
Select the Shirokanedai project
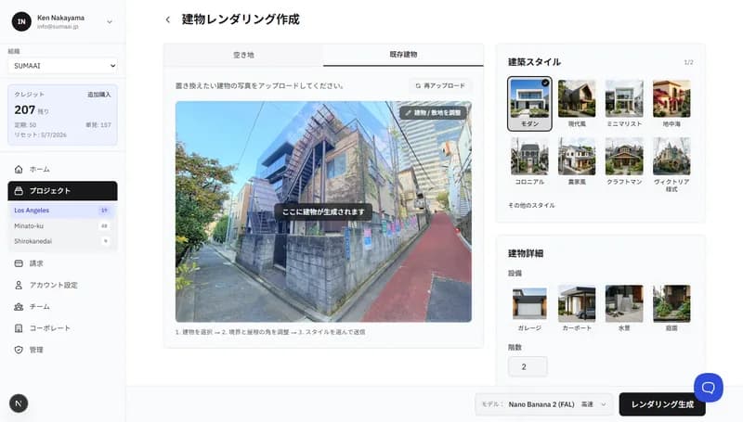coord(62,241)
